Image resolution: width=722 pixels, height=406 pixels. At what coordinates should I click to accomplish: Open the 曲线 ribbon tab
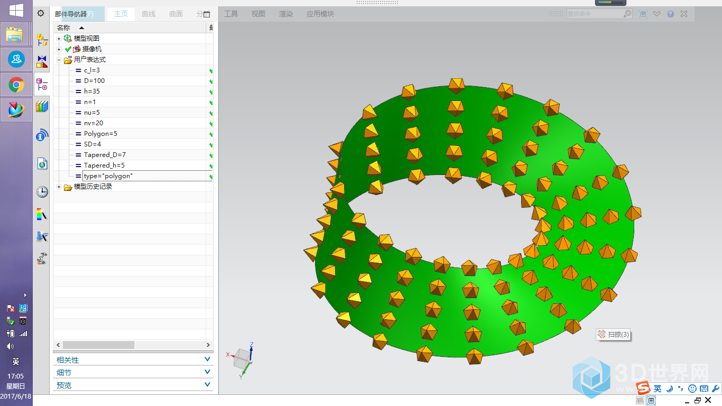click(149, 14)
